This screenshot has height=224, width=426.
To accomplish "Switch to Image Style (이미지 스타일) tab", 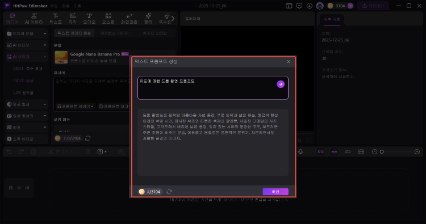I will coord(154,33).
